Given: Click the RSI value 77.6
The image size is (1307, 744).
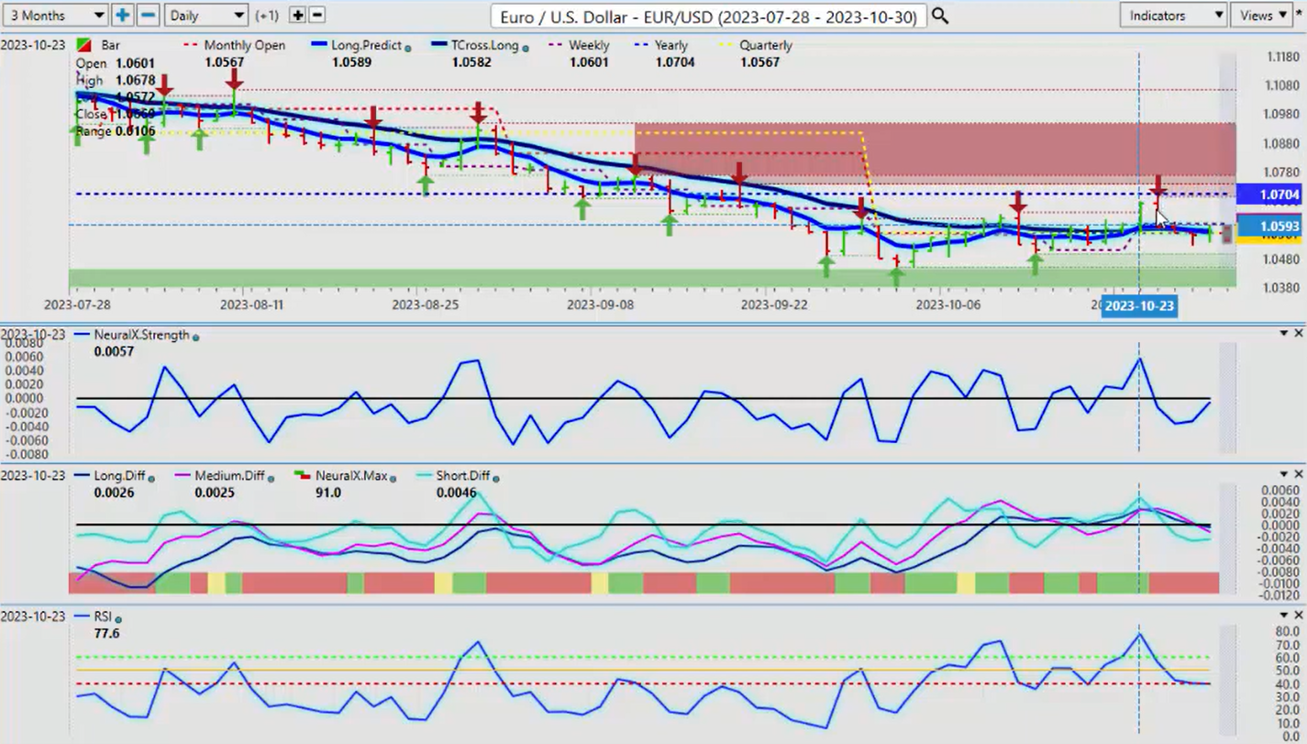Looking at the screenshot, I should tap(105, 634).
